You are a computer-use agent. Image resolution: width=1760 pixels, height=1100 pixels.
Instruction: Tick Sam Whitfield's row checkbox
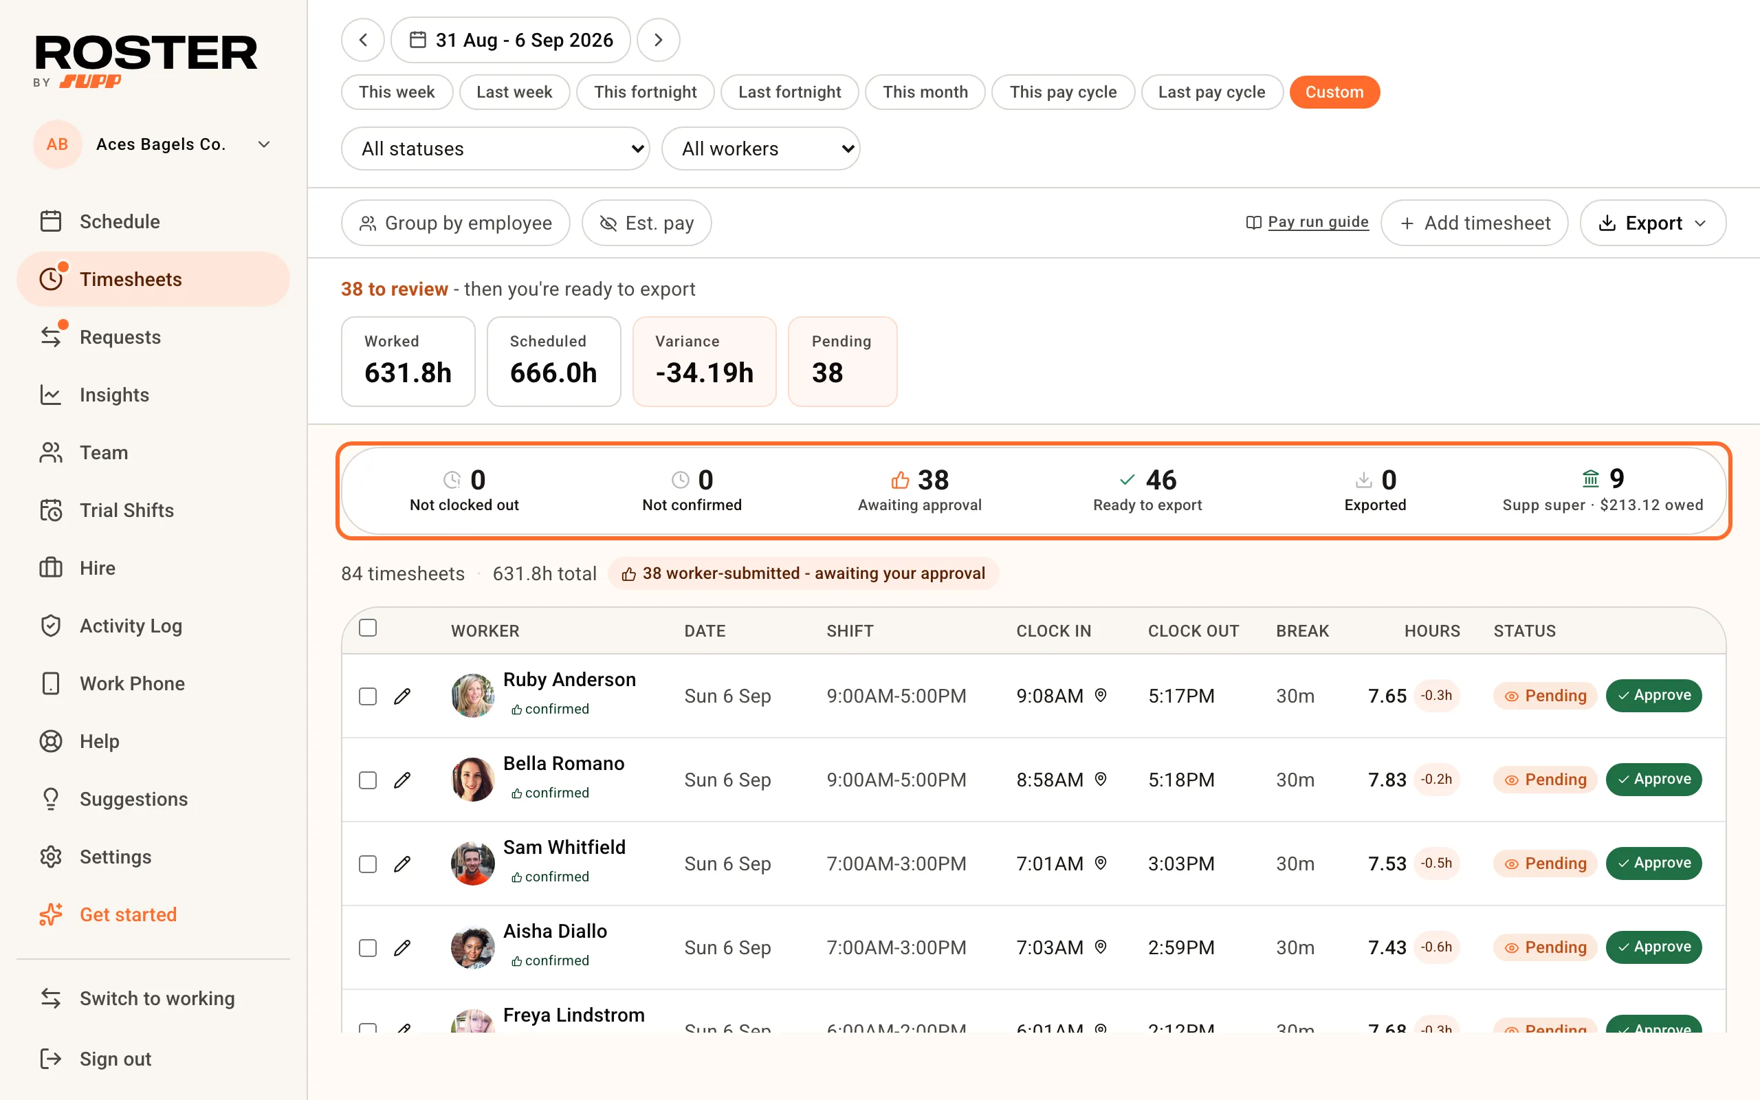368,863
